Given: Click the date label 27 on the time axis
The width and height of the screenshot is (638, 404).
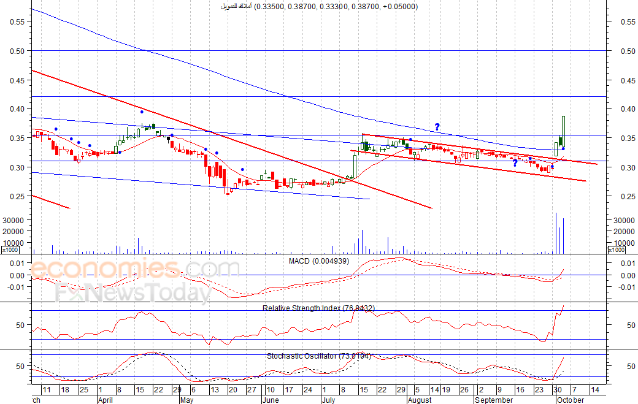Looking at the screenshot, I should coord(252,390).
